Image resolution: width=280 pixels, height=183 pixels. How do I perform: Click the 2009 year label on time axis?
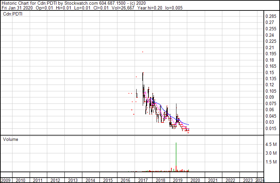pyautogui.click(x=6, y=180)
